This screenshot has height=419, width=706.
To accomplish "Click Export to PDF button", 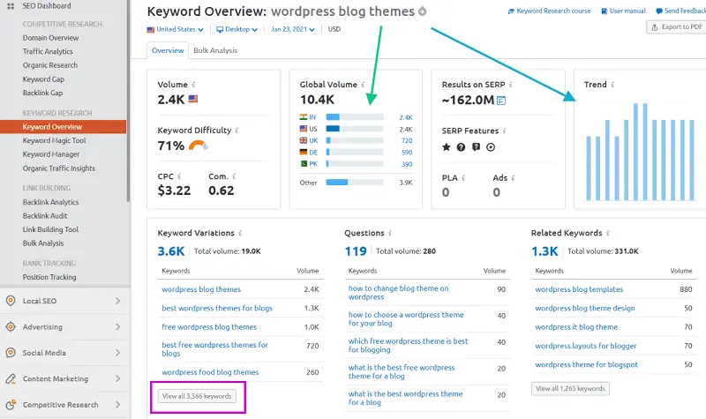I will coord(677,27).
